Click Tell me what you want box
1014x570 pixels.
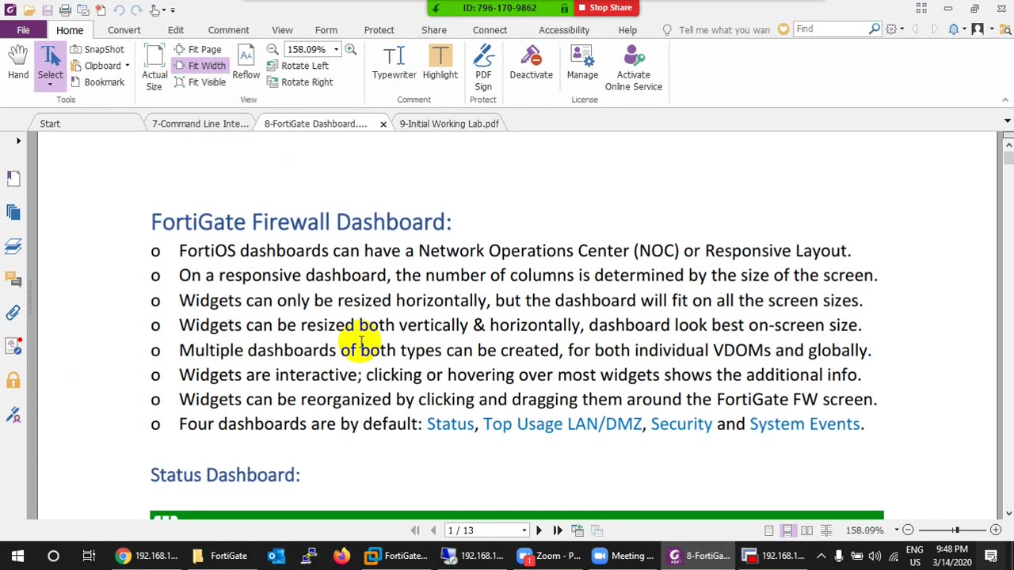pyautogui.click(x=724, y=30)
